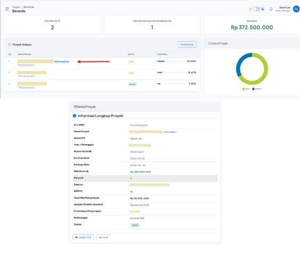Click the Proyek Terbaru list icon
This screenshot has width=300, height=257.
coord(10,44)
